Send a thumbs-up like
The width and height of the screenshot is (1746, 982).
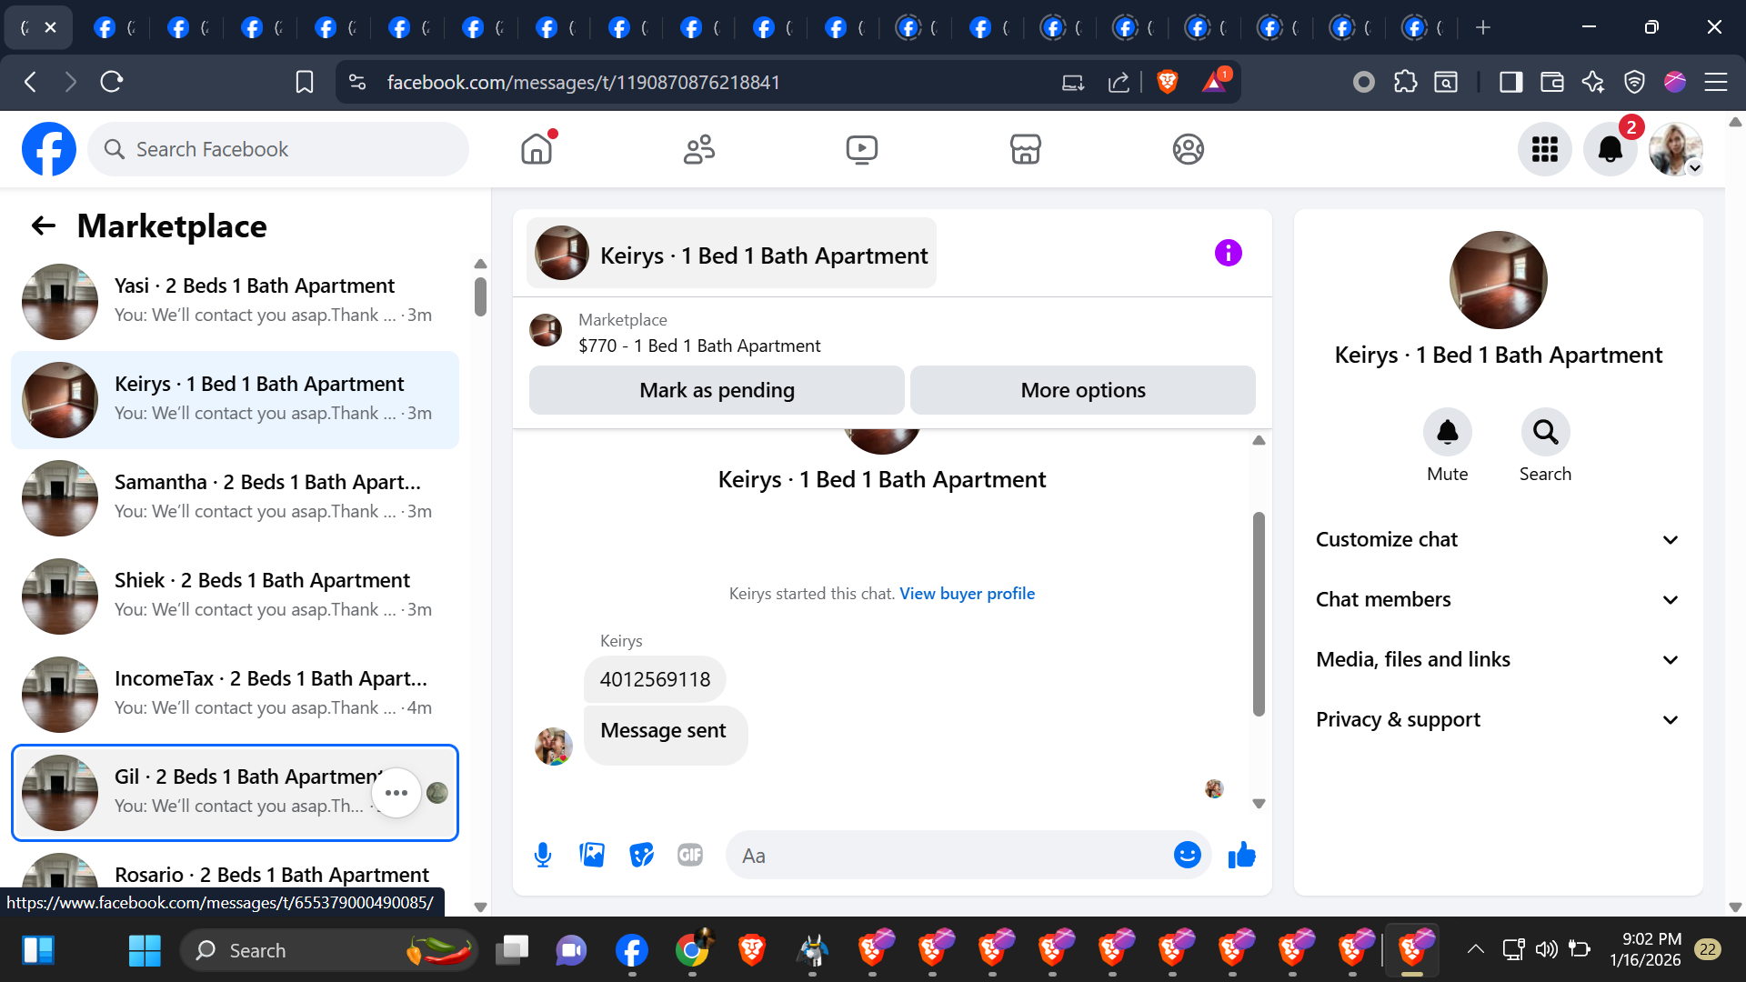tap(1241, 855)
